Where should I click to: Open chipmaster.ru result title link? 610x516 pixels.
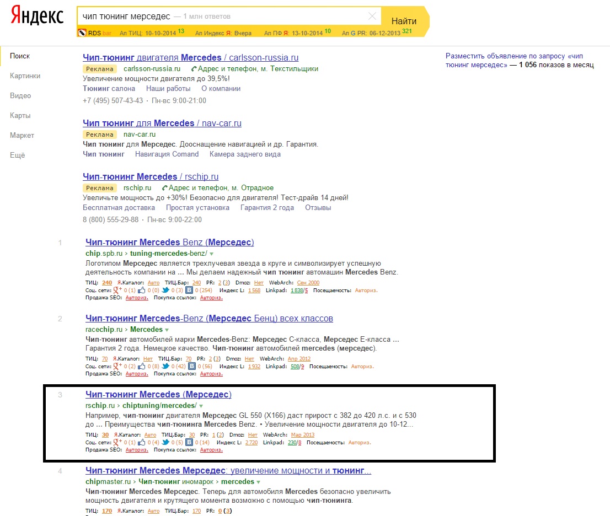click(x=228, y=470)
